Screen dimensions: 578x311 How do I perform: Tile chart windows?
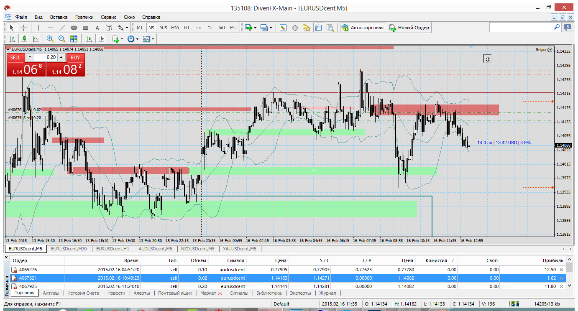(x=74, y=39)
